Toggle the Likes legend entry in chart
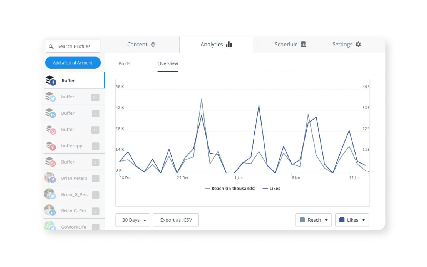 tap(271, 189)
